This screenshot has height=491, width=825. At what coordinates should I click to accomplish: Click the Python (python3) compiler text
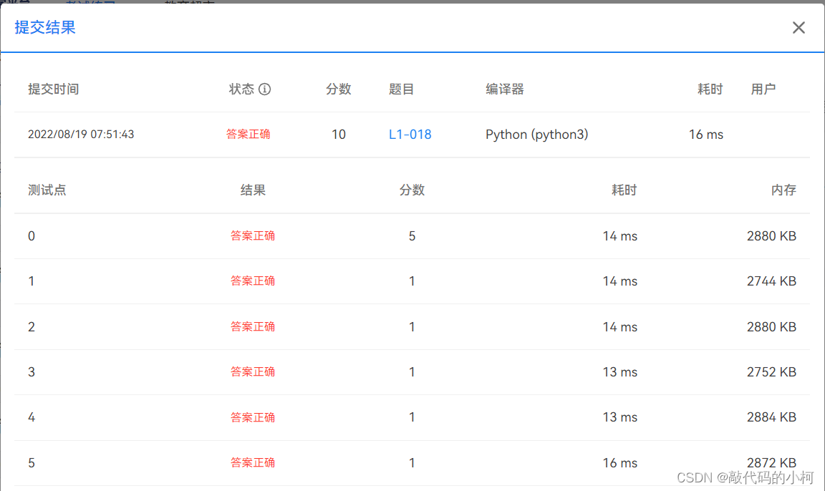[x=536, y=134]
